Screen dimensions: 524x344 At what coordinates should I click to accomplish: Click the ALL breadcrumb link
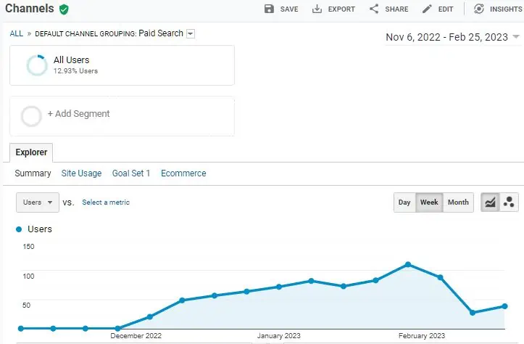16,33
